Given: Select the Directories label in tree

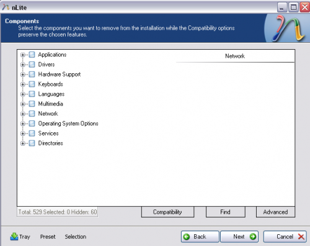Looking at the screenshot, I should point(51,143).
